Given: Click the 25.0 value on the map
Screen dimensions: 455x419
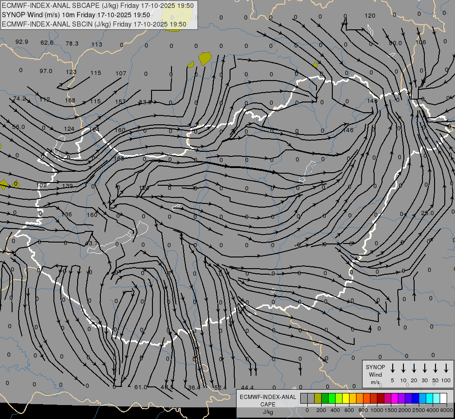Looking at the screenshot, I should click(x=428, y=213).
